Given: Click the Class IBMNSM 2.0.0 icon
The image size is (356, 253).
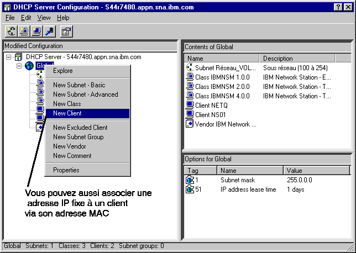Looking at the screenshot, I should tap(190, 86).
